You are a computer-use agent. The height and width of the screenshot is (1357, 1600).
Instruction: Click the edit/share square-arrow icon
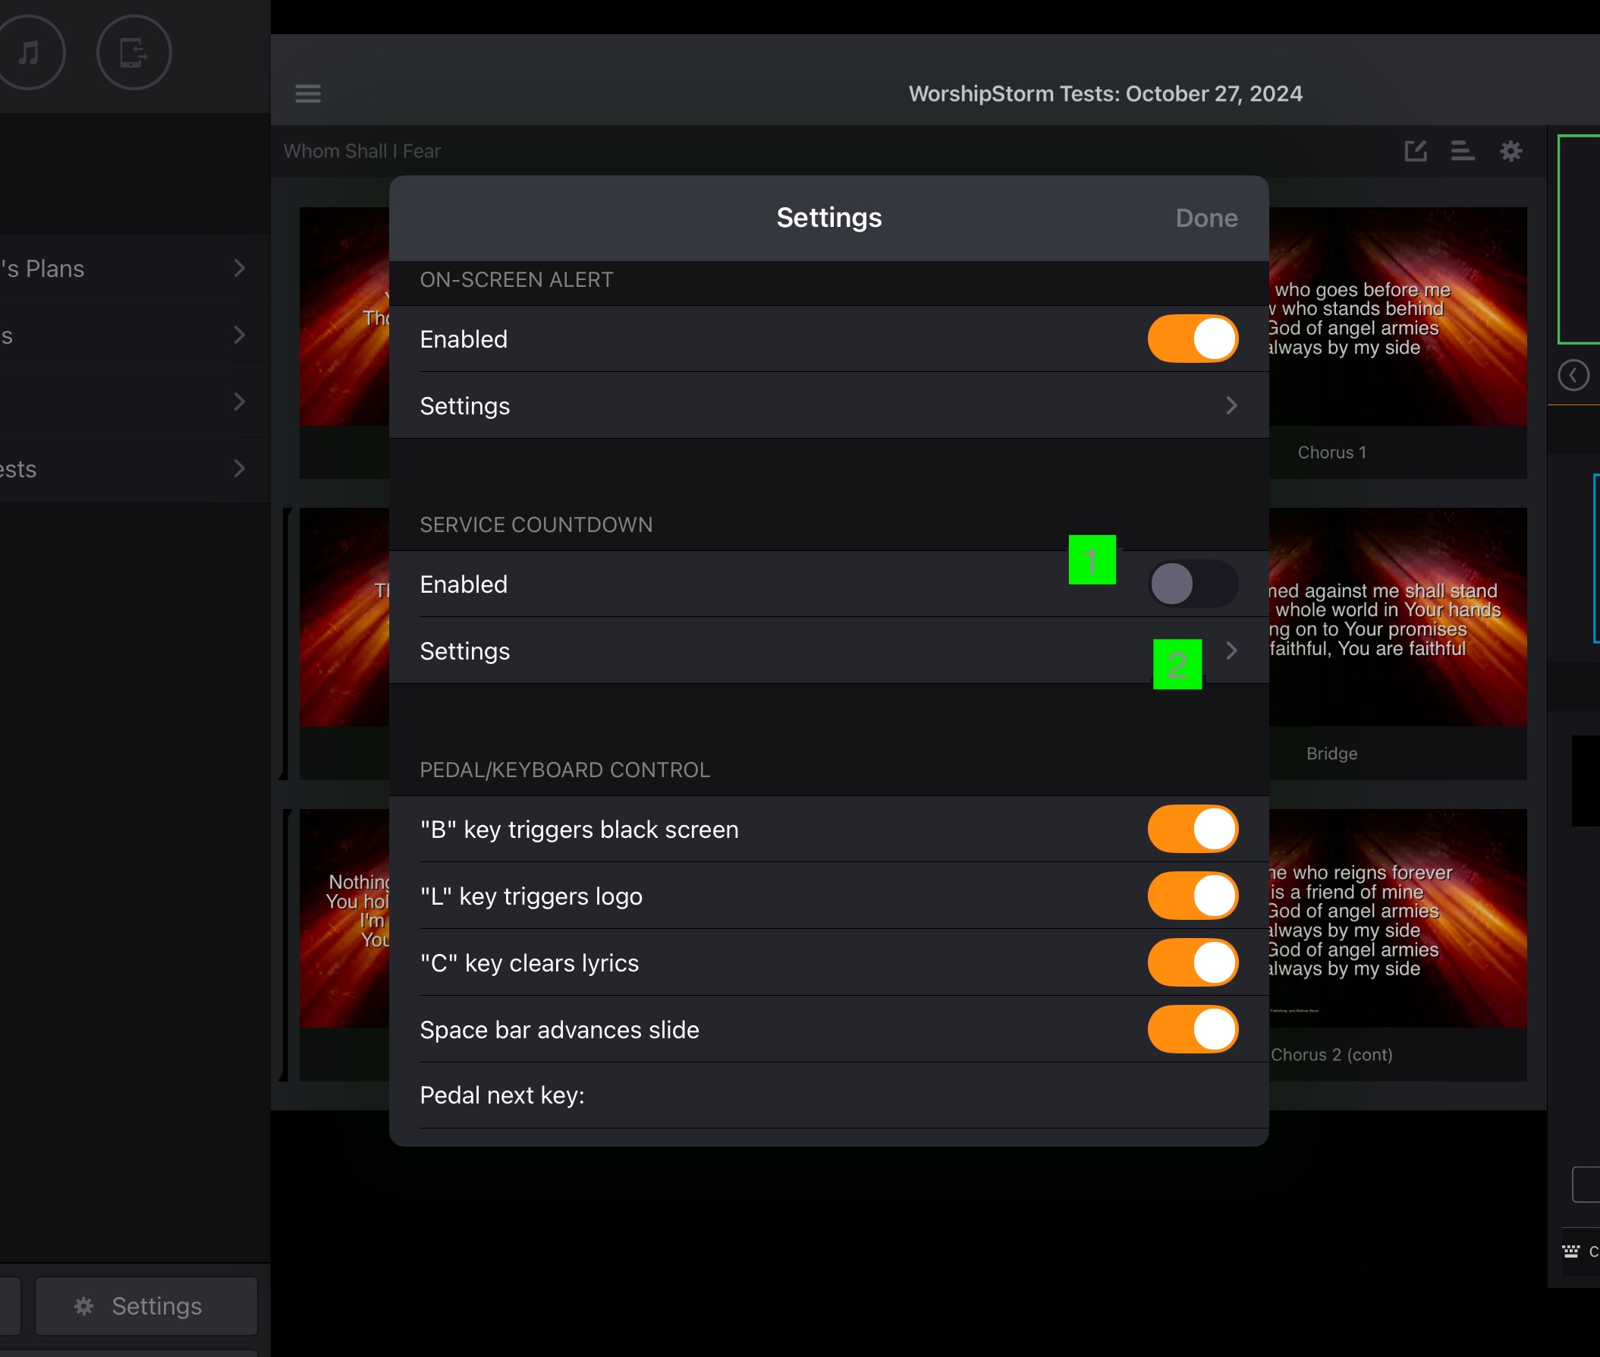tap(1416, 151)
